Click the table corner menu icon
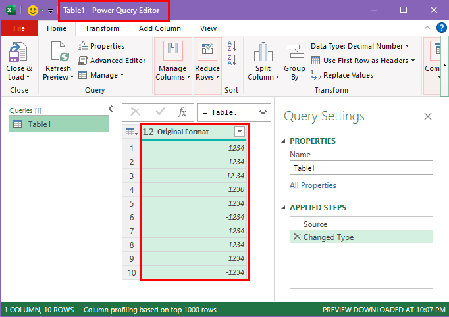Viewport: 449px width, 317px height. (132, 132)
